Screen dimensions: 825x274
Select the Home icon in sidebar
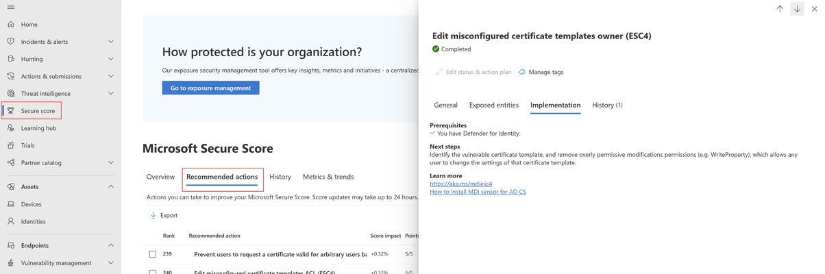click(x=10, y=24)
